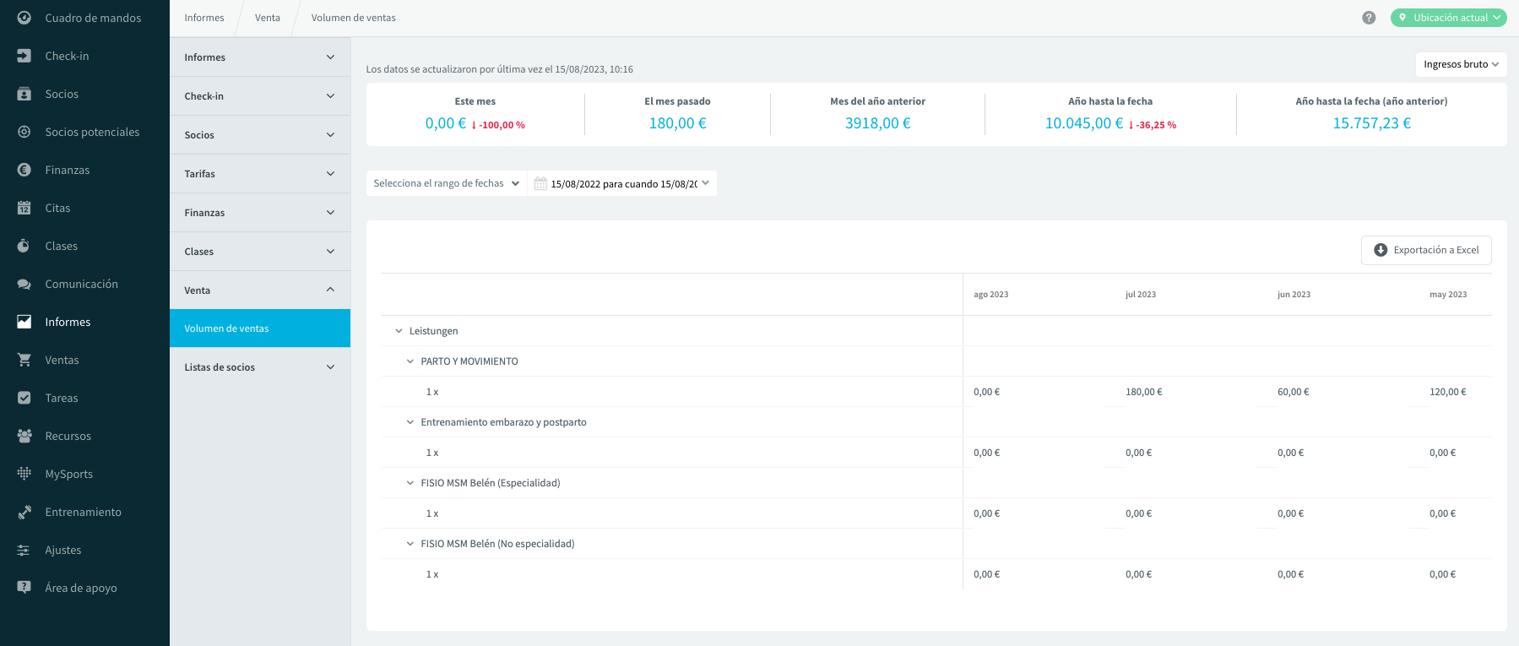Click the Clases stopwatch icon

click(24, 246)
